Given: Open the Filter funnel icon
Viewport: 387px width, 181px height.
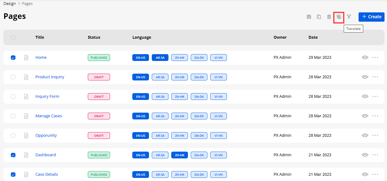Looking at the screenshot, I should [349, 17].
